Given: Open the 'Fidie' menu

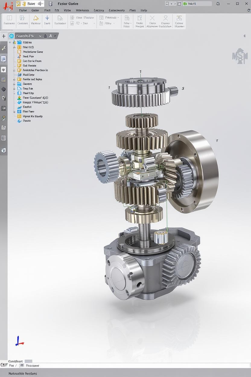Looking at the screenshot, I should [23, 10].
